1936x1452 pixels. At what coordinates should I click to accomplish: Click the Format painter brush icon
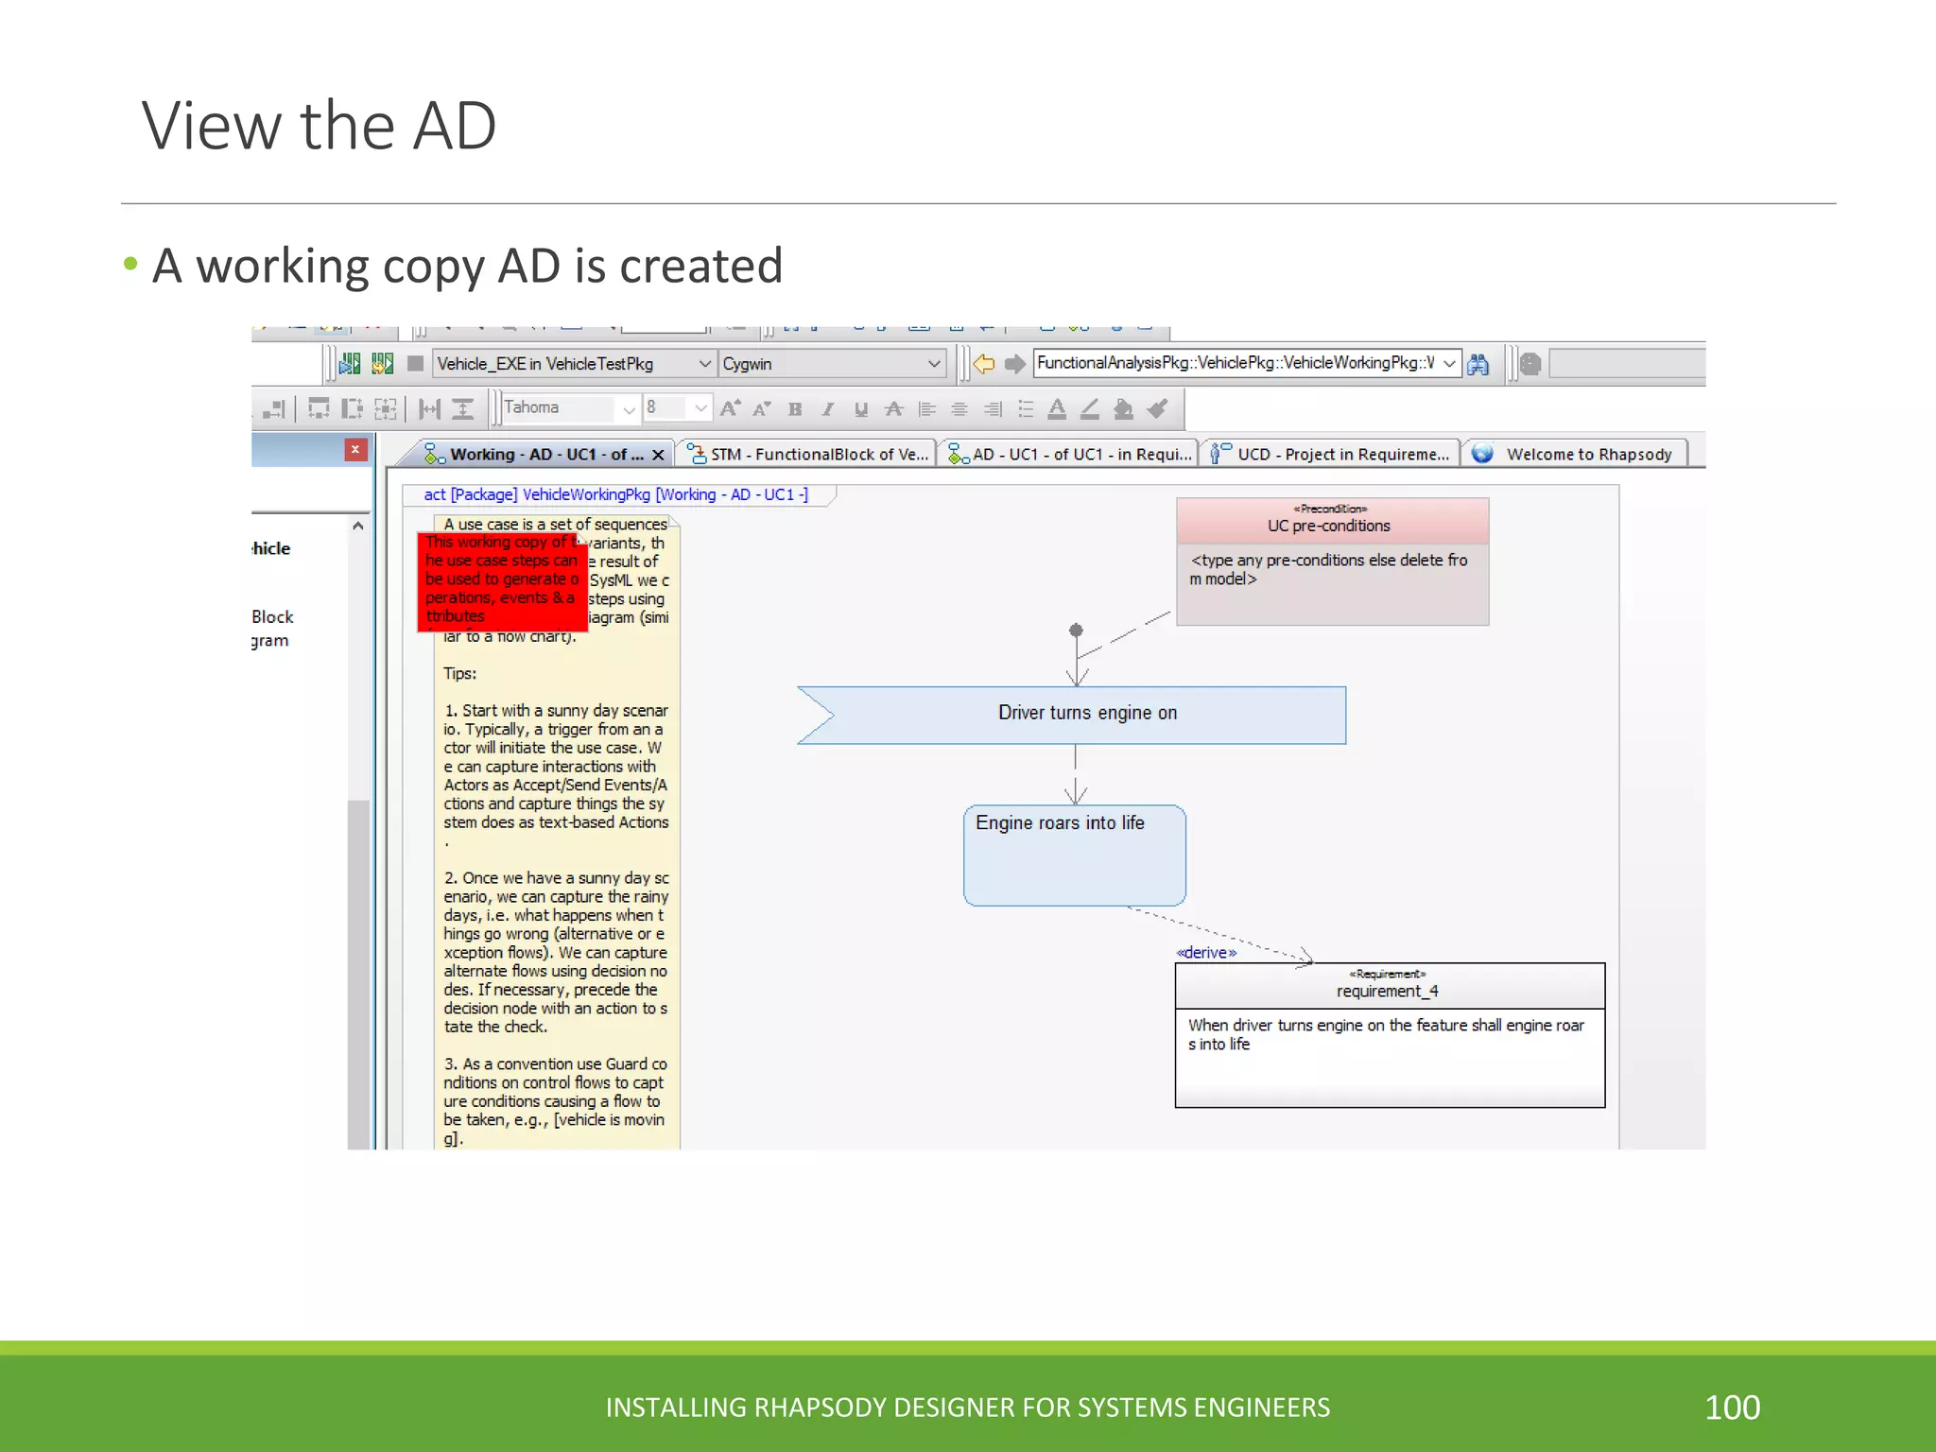click(1157, 408)
